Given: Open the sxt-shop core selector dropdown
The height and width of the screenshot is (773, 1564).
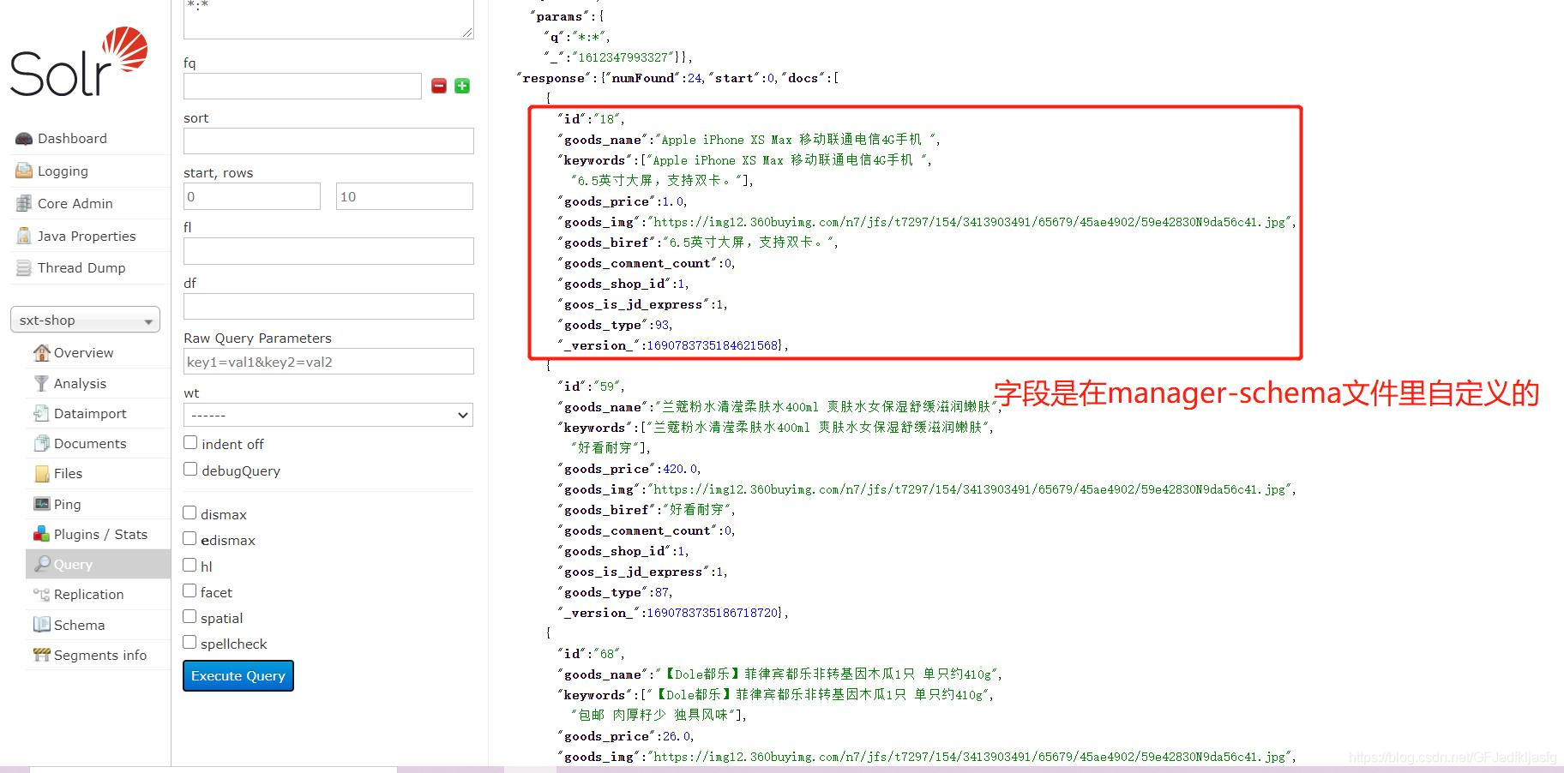Looking at the screenshot, I should point(85,320).
